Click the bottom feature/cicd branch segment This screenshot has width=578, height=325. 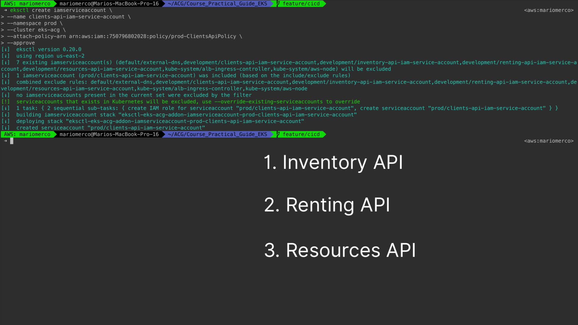pos(301,134)
